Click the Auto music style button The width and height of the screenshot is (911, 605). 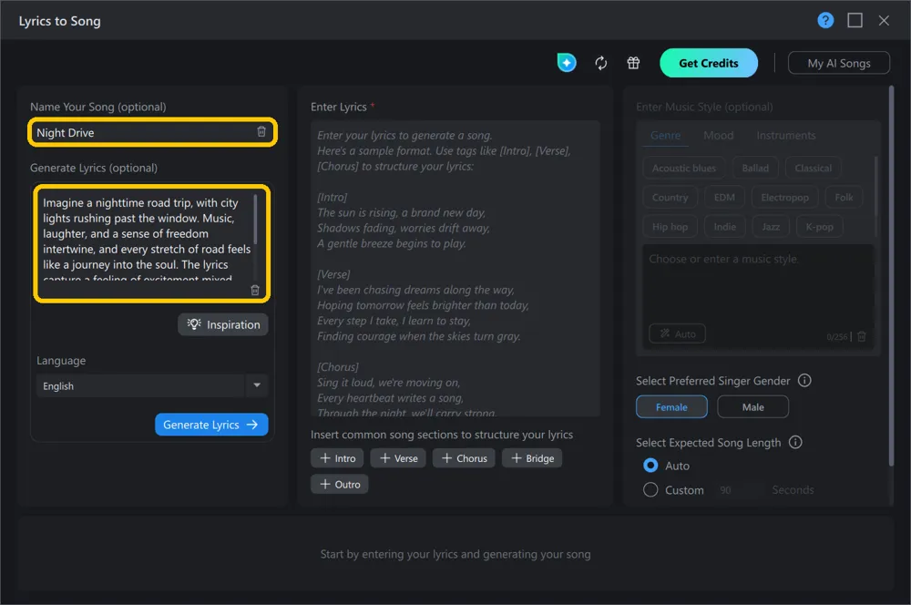pos(677,333)
